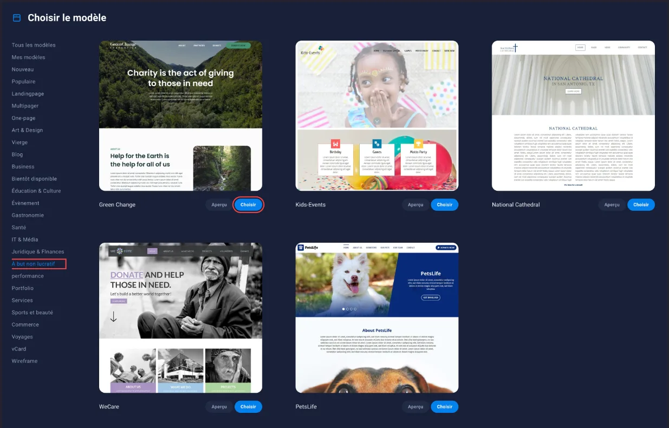The height and width of the screenshot is (428, 669).
Task: Preview the Green Change template with Aperçu
Action: pyautogui.click(x=219, y=205)
